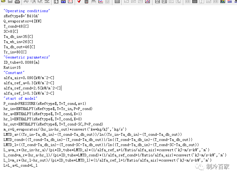
Task: Click the m_r=Q_evaporator equation line
Action: pos(65,129)
